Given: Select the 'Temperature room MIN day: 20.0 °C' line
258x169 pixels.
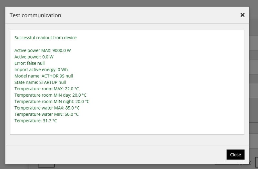Looking at the screenshot, I should 50,95.
